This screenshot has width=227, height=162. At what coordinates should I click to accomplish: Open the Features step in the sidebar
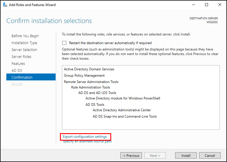tap(18, 64)
